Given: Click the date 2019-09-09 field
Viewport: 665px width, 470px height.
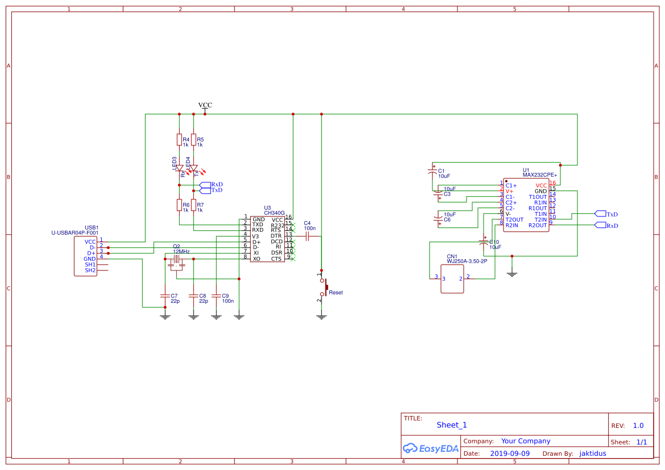Looking at the screenshot, I should pyautogui.click(x=511, y=453).
